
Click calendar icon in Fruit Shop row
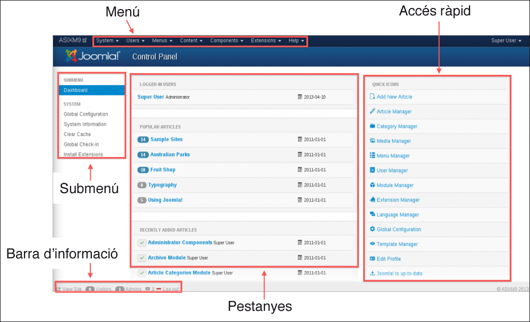point(300,169)
